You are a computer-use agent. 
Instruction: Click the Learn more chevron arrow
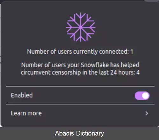click(x=147, y=114)
